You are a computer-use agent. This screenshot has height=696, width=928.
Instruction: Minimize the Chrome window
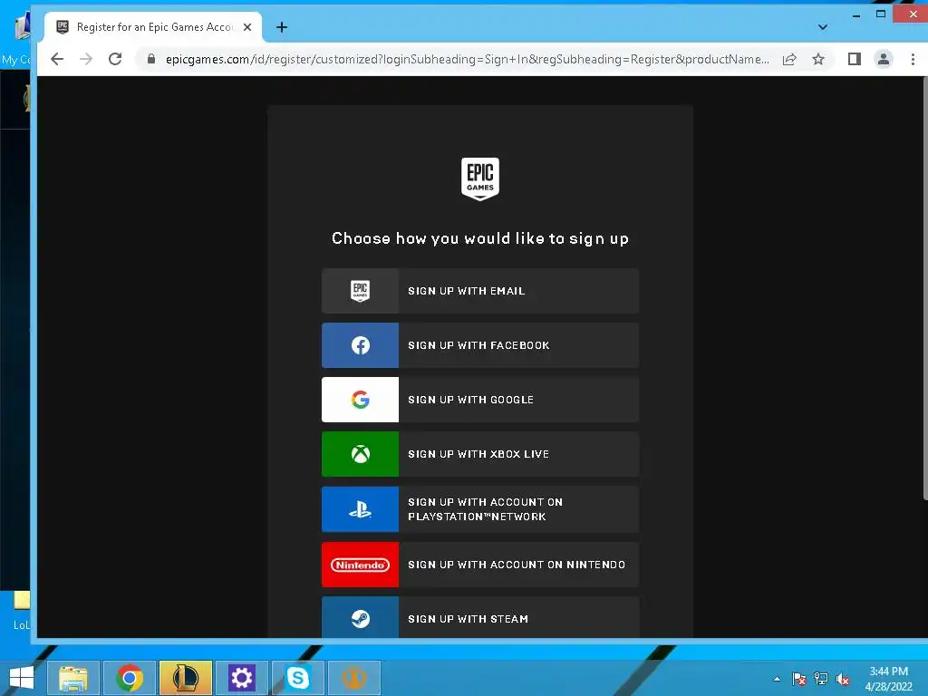(x=856, y=14)
